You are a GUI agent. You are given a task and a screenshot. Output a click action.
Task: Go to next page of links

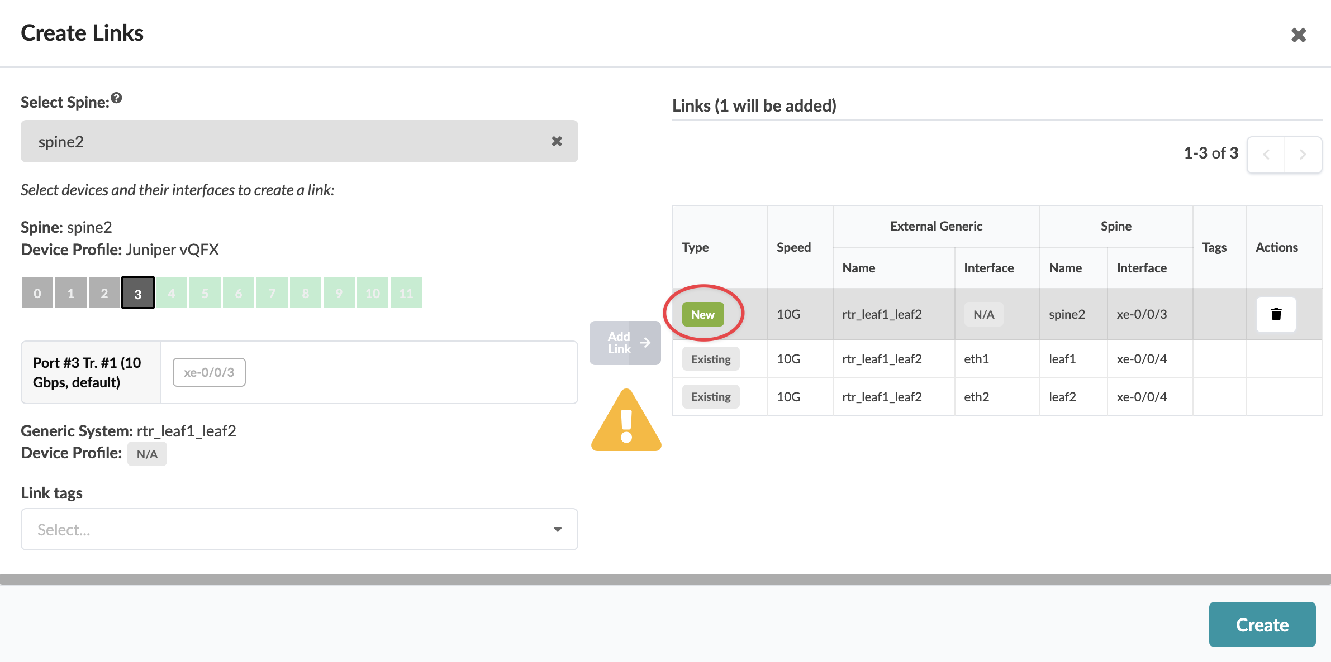[x=1303, y=155]
